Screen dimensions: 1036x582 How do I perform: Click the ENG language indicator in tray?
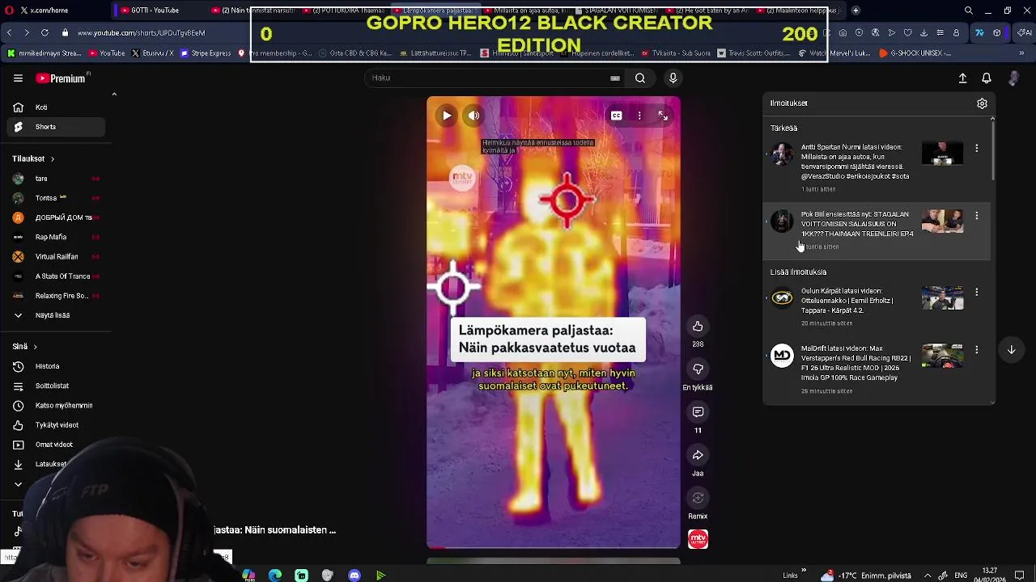[961, 576]
